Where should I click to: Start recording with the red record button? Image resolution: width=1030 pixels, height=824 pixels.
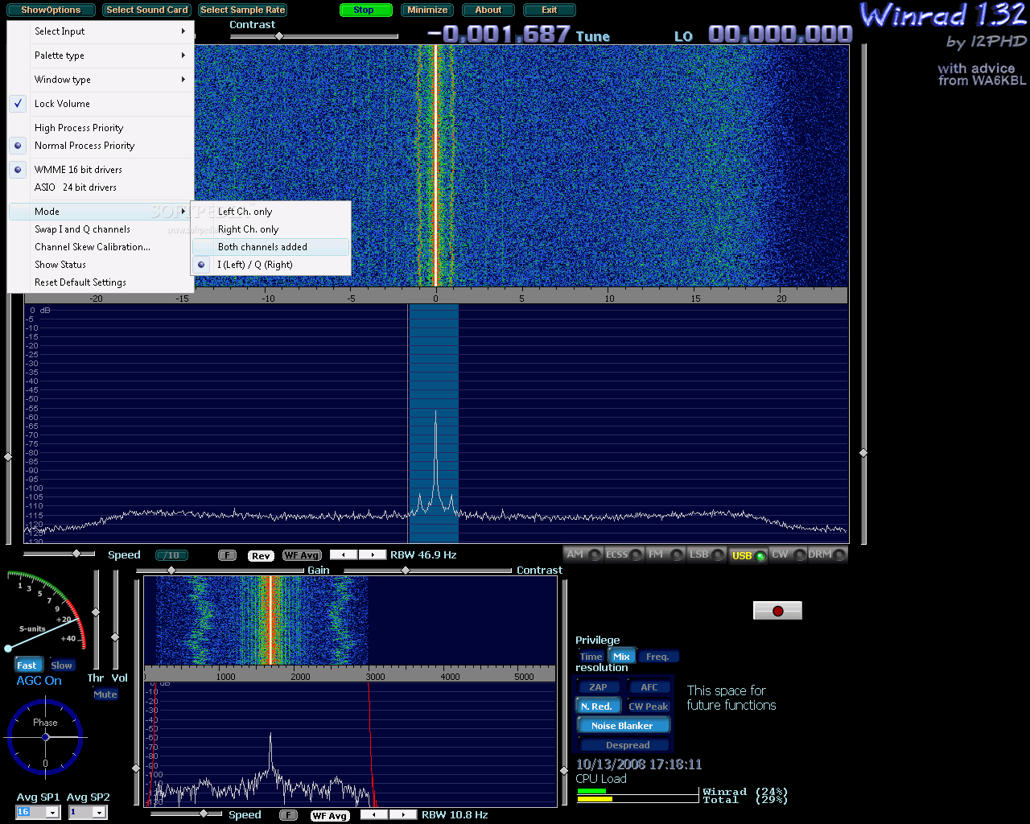777,611
